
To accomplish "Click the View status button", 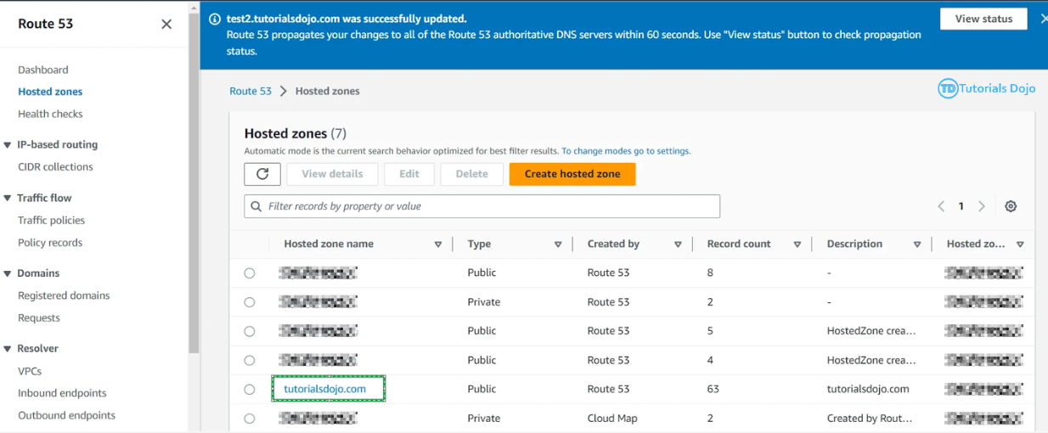I will tap(983, 19).
